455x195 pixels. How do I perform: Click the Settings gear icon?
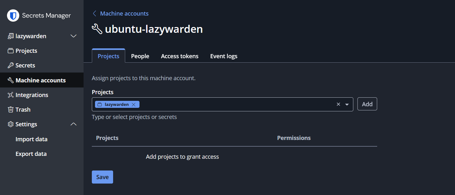[x=10, y=124]
